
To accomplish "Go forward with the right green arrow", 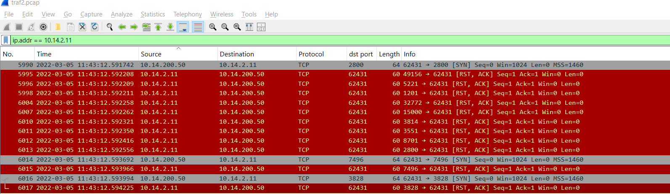I will coord(134,27).
